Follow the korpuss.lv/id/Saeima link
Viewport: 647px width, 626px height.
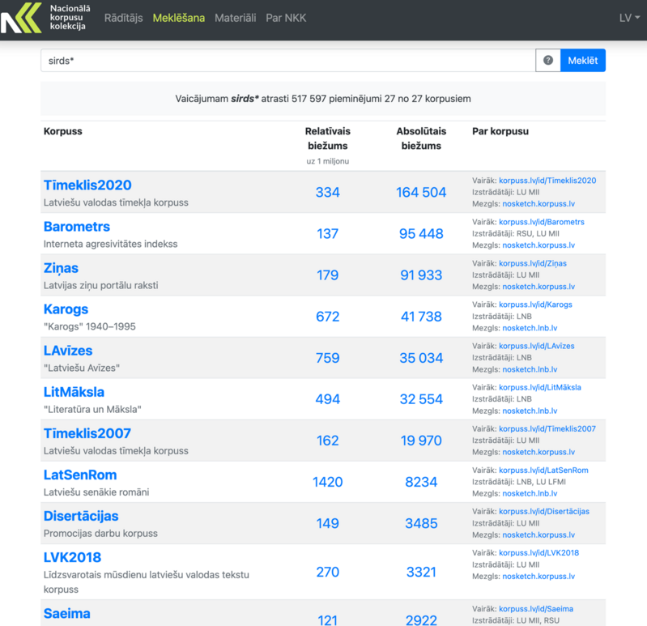[x=536, y=609]
